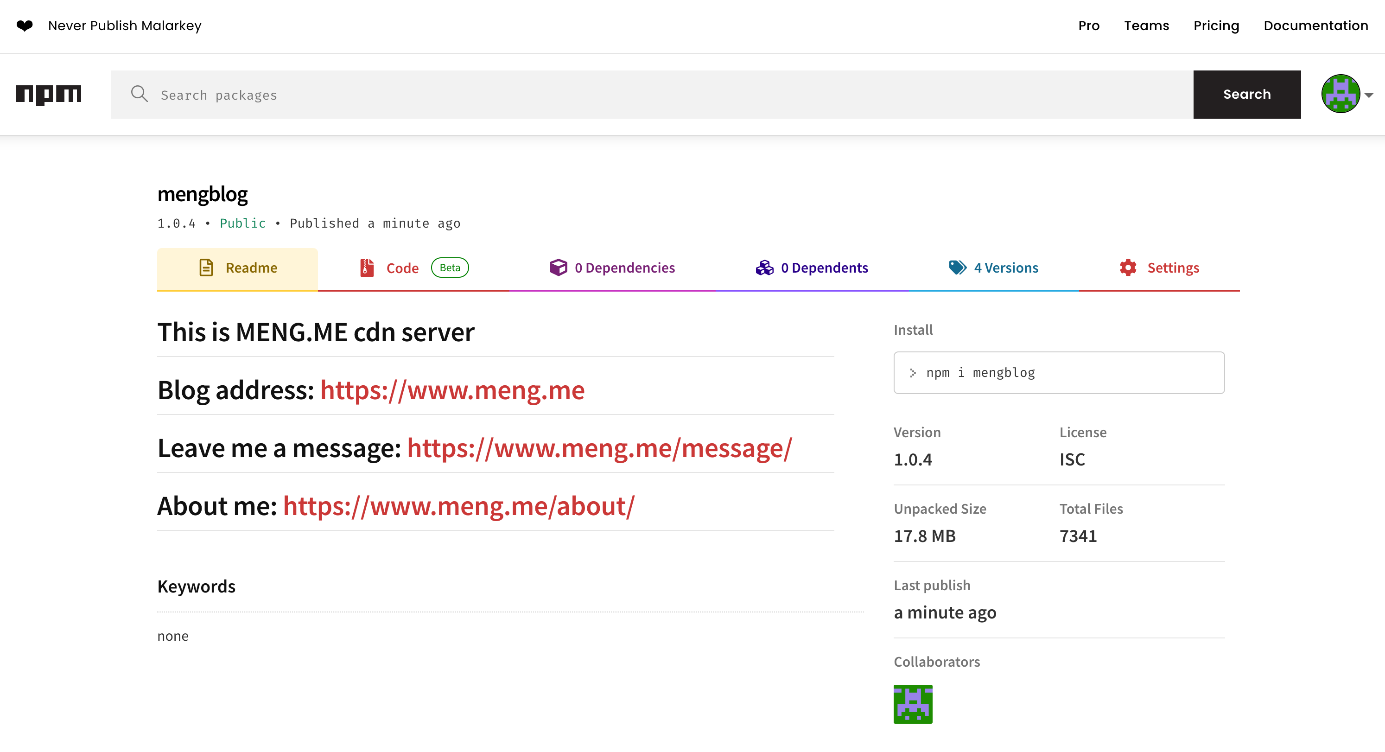Open the user avatar menu

pos(1341,94)
